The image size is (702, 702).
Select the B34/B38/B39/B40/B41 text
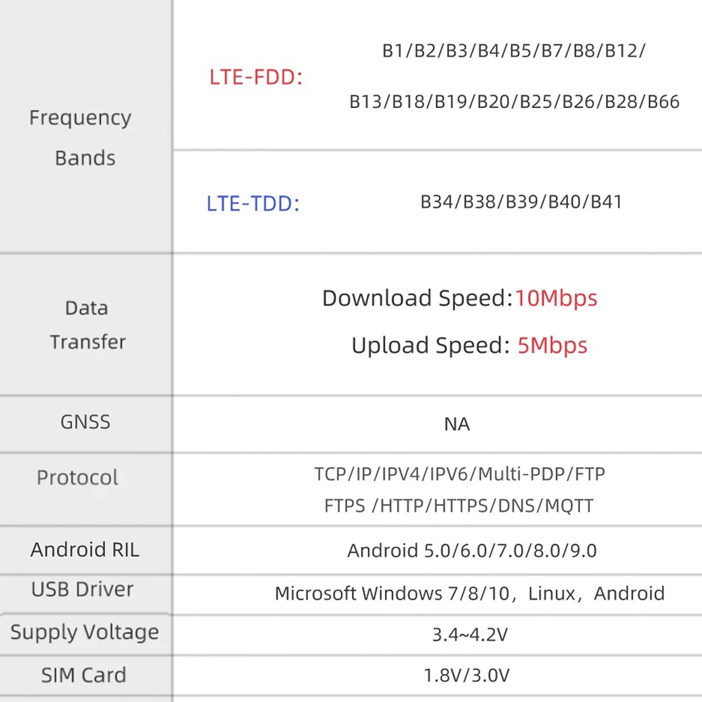[x=521, y=203]
